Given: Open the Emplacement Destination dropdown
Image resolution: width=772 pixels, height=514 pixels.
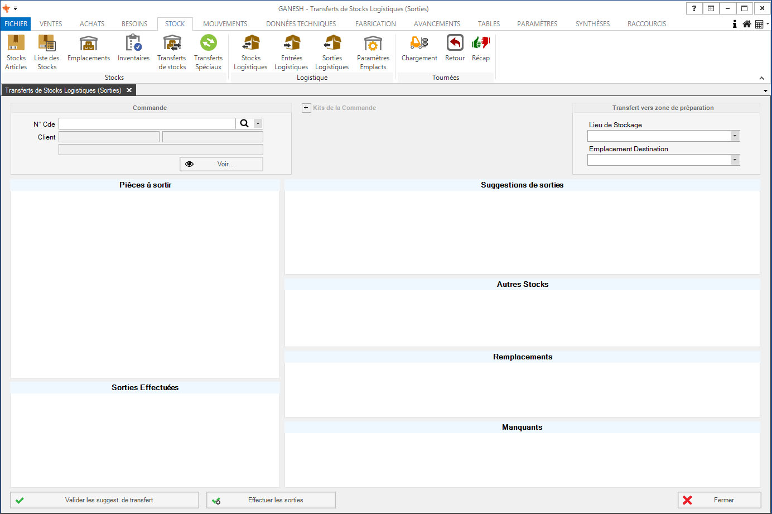Looking at the screenshot, I should 735,160.
